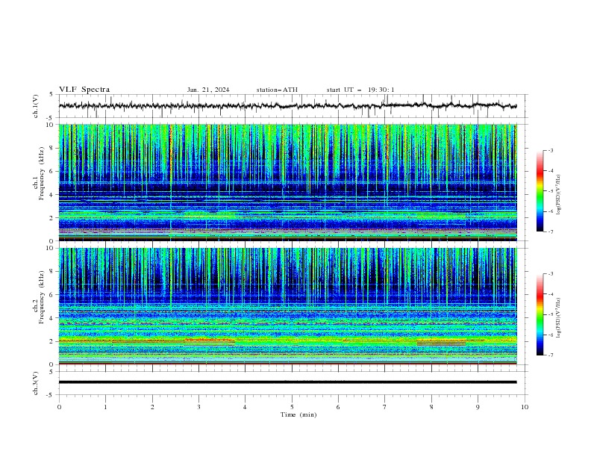Click time axis tick label "0"

(59, 407)
